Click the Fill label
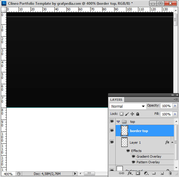 point(157,114)
